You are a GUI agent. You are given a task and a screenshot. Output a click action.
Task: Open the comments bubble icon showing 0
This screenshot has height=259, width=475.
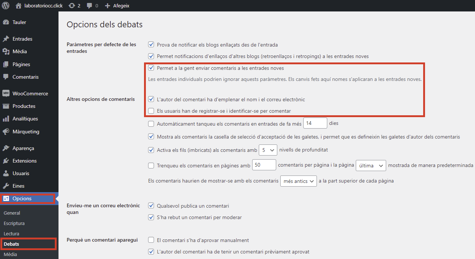[x=90, y=6]
